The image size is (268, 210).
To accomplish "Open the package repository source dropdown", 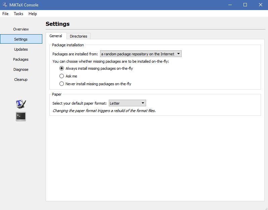I will pos(141,54).
